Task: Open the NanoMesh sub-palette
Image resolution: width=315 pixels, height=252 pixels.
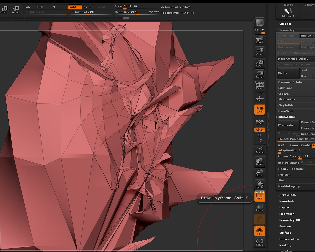Action: pyautogui.click(x=287, y=201)
